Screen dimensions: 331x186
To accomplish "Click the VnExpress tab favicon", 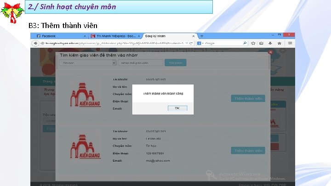I will coord(93,36).
